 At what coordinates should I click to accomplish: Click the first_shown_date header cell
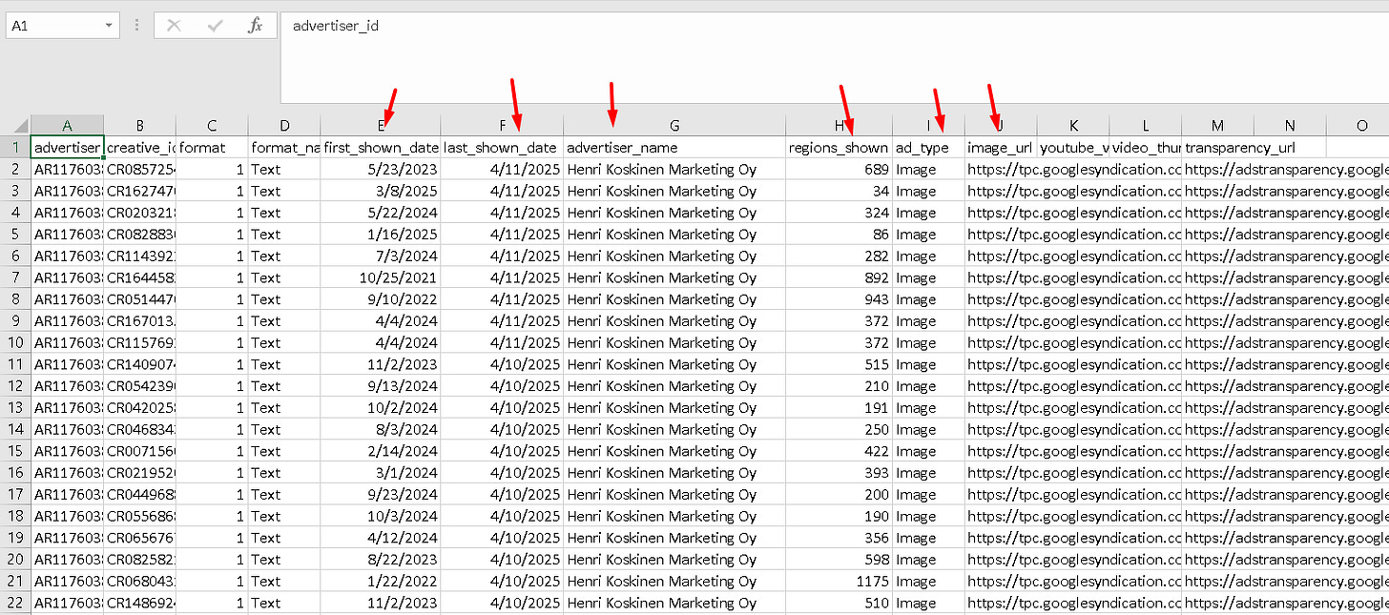point(381,148)
